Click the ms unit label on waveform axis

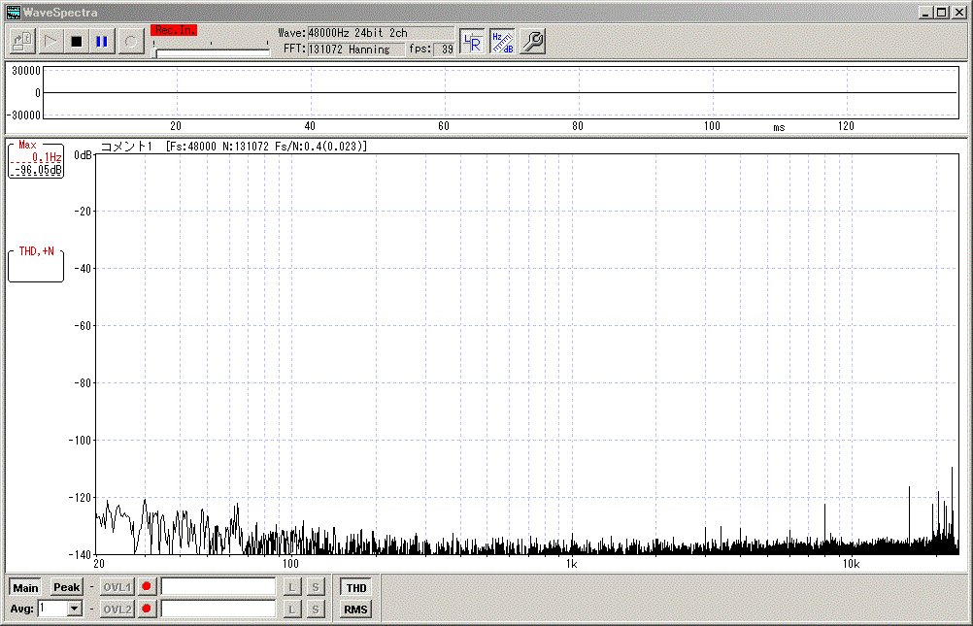(x=779, y=128)
